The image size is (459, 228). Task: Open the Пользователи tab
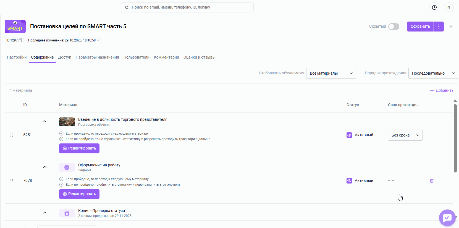click(137, 57)
